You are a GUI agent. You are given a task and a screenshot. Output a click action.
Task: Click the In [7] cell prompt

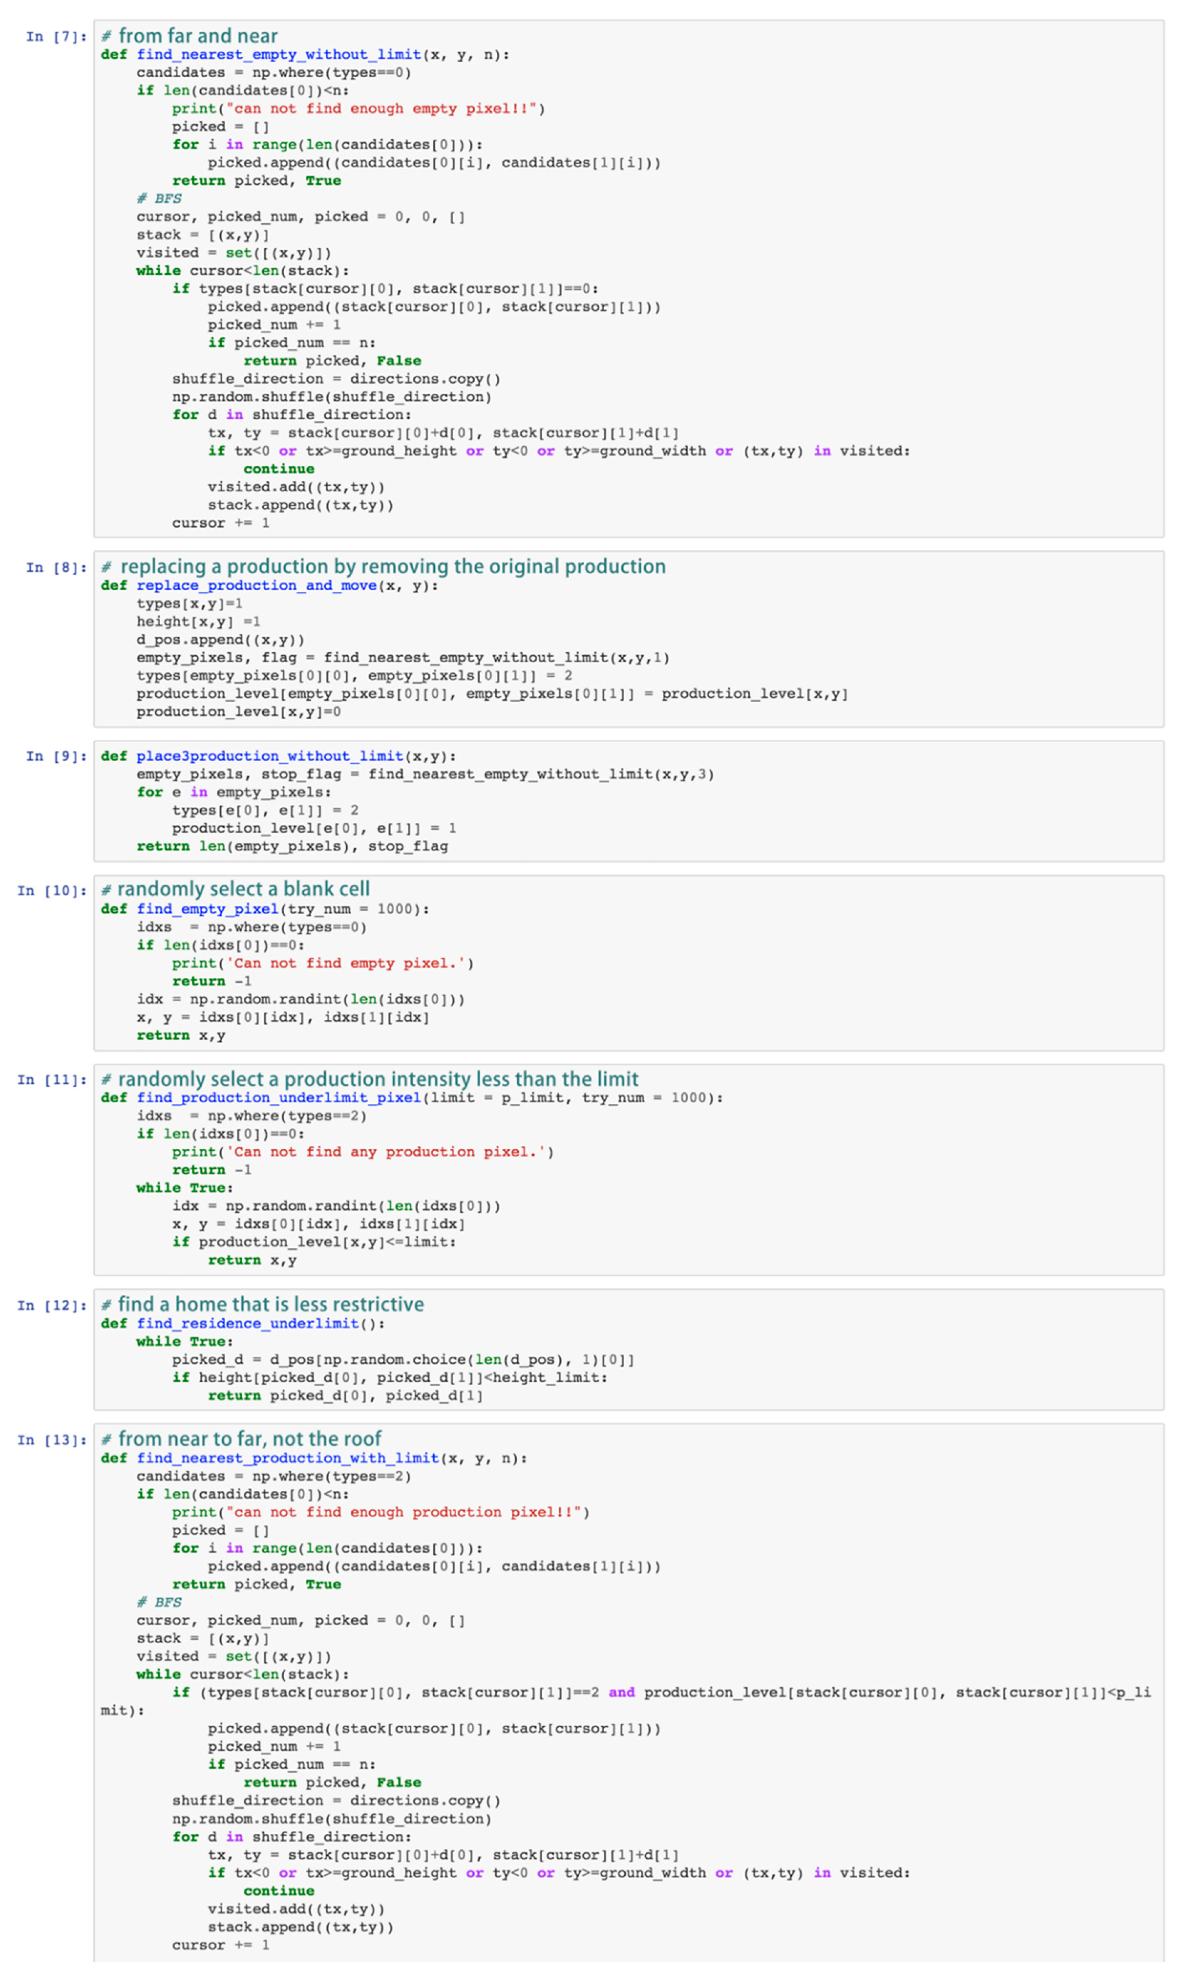click(x=56, y=36)
